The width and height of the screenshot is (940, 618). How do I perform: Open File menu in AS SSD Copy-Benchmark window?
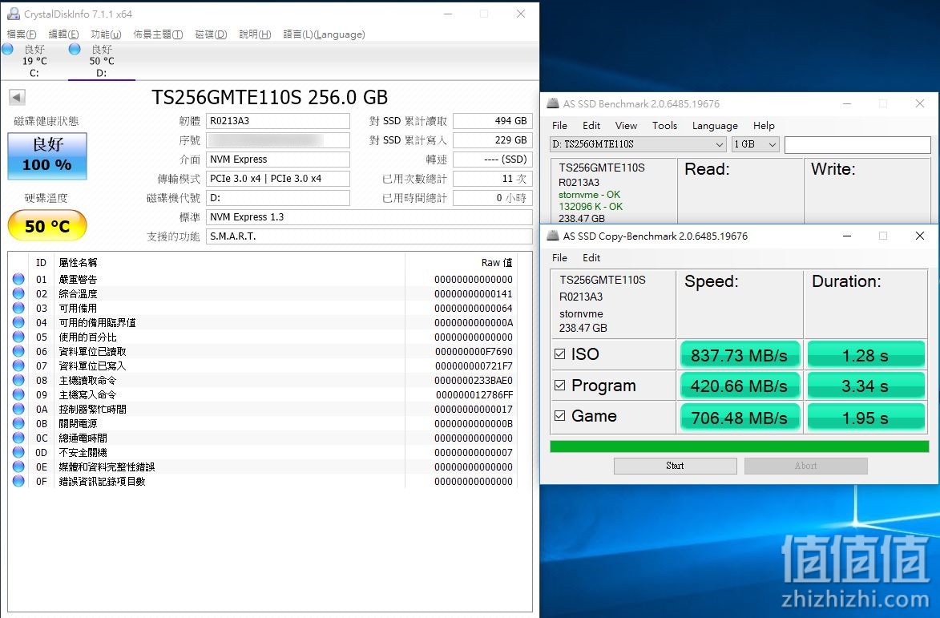[x=560, y=258]
